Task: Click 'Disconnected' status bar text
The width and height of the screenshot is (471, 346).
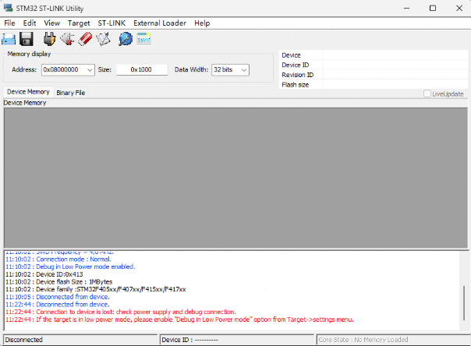Action: point(23,340)
